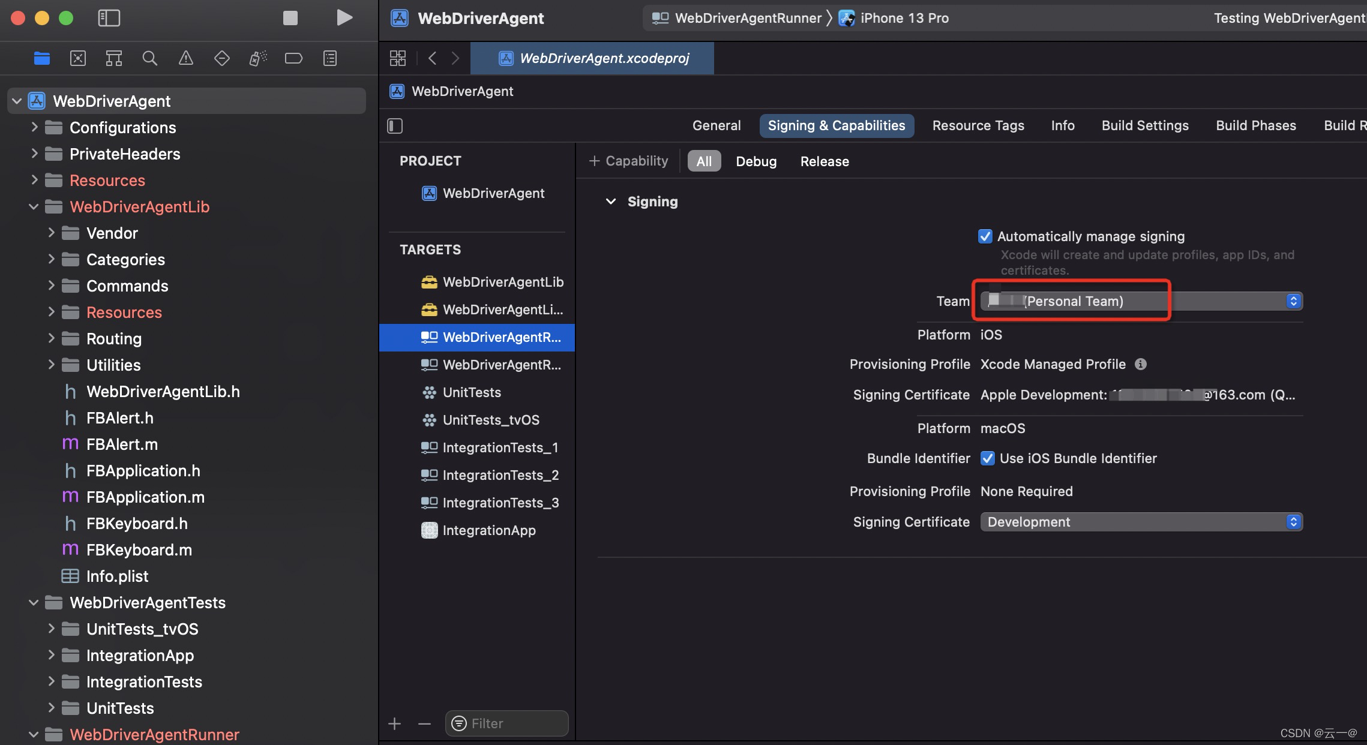This screenshot has width=1367, height=745.
Task: Open the Report navigator icon
Action: click(x=329, y=58)
